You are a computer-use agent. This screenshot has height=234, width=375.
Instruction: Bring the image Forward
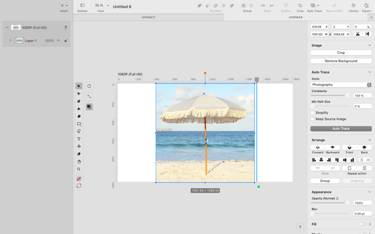pyautogui.click(x=317, y=147)
